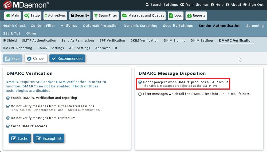Open the Send As Permissions tab
Image resolution: width=267 pixels, height=152 pixels.
tap(78, 40)
